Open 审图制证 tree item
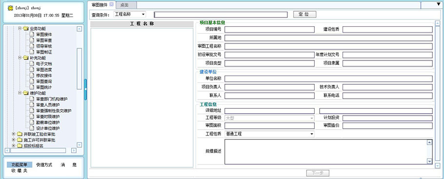Image resolution: width=444 pixels, height=179 pixels. click(x=44, y=52)
